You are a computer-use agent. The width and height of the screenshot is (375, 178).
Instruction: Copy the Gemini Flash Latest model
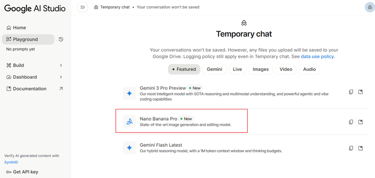pos(351,148)
